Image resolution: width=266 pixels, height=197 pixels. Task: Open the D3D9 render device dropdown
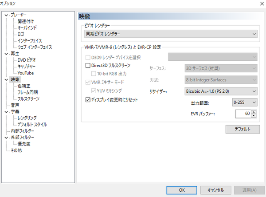(213, 57)
